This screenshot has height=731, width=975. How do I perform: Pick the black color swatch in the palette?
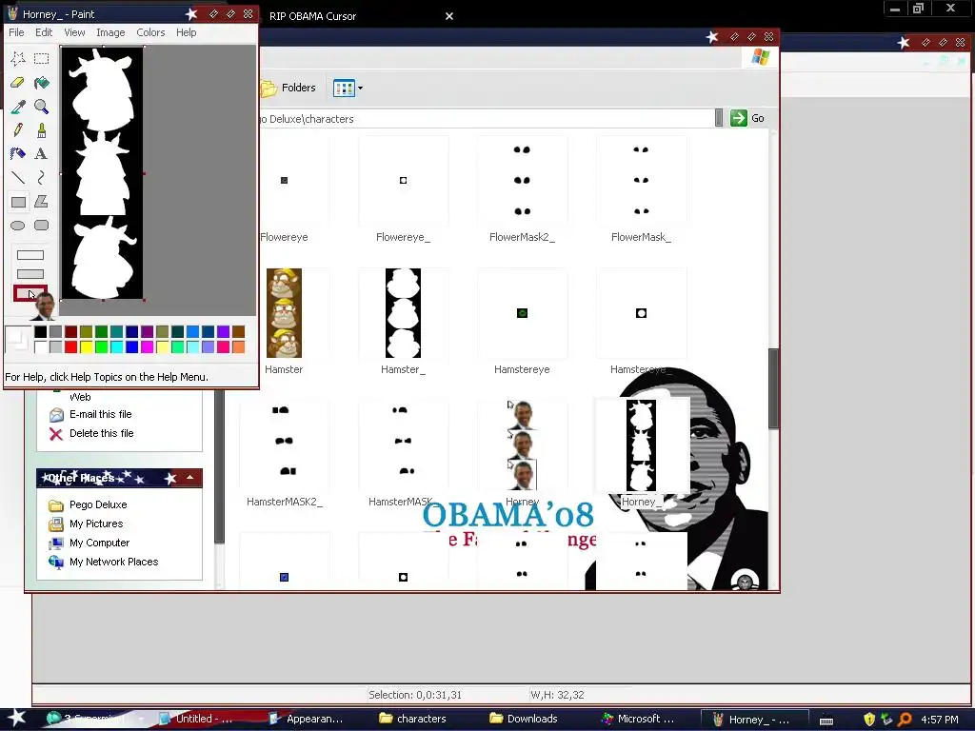[x=40, y=332]
